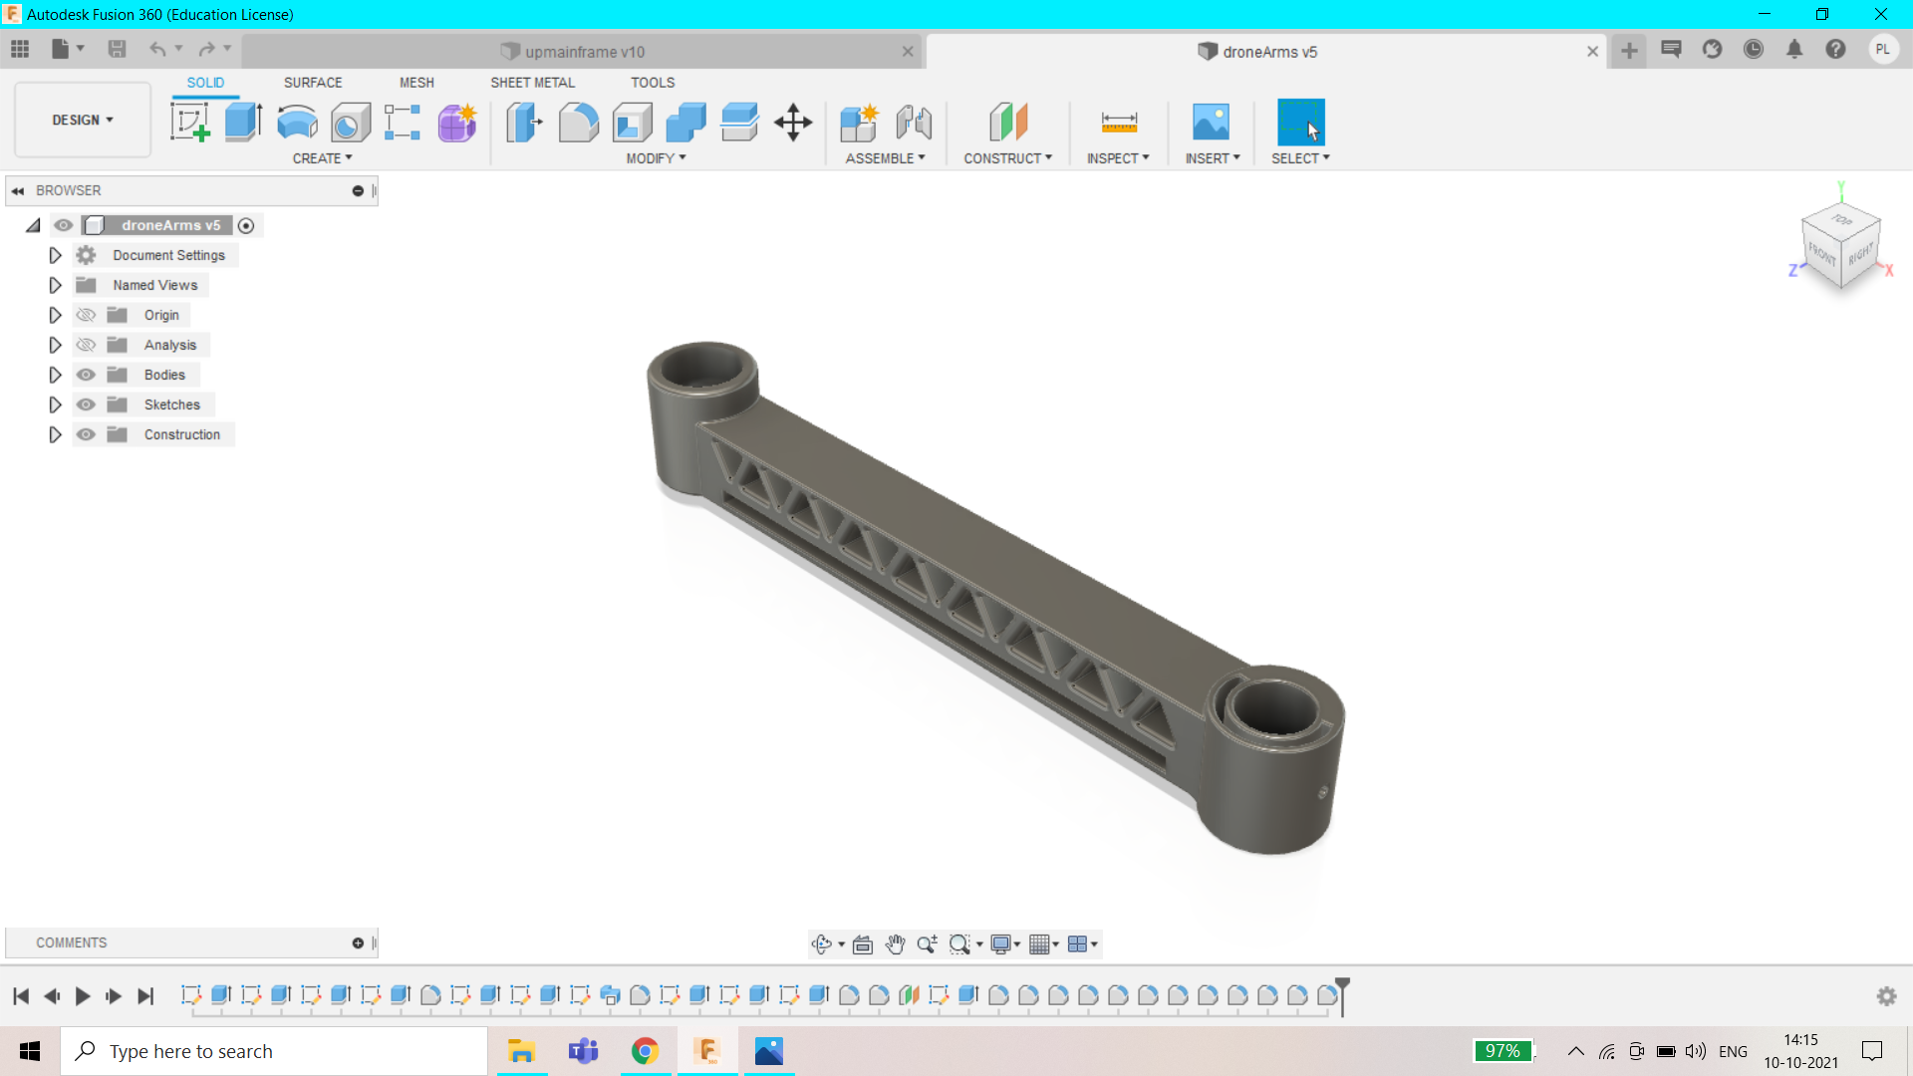Viewport: 1913px width, 1076px height.
Task: Select the Create Sketch tool
Action: (x=189, y=122)
